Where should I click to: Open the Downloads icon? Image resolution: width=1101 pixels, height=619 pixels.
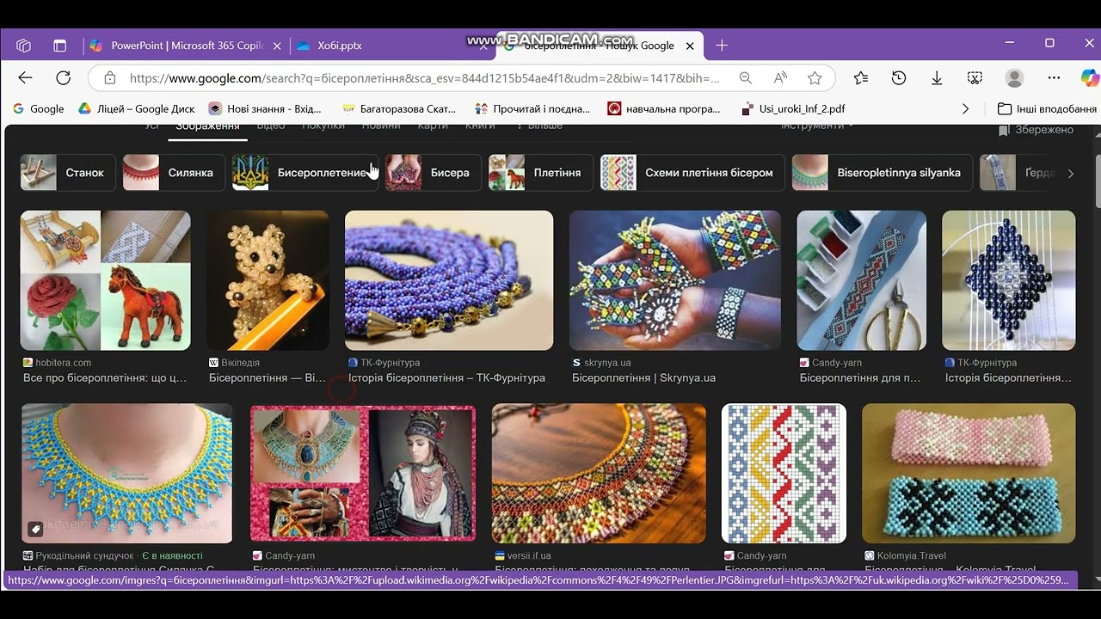point(937,78)
